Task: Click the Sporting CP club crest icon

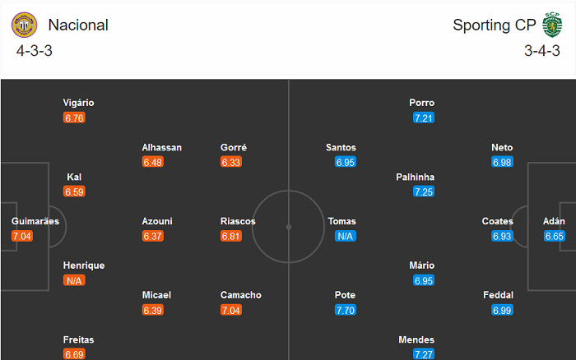Action: (550, 25)
